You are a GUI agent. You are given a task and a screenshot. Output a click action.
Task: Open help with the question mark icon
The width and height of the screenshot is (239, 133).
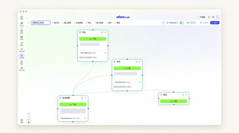click(163, 23)
